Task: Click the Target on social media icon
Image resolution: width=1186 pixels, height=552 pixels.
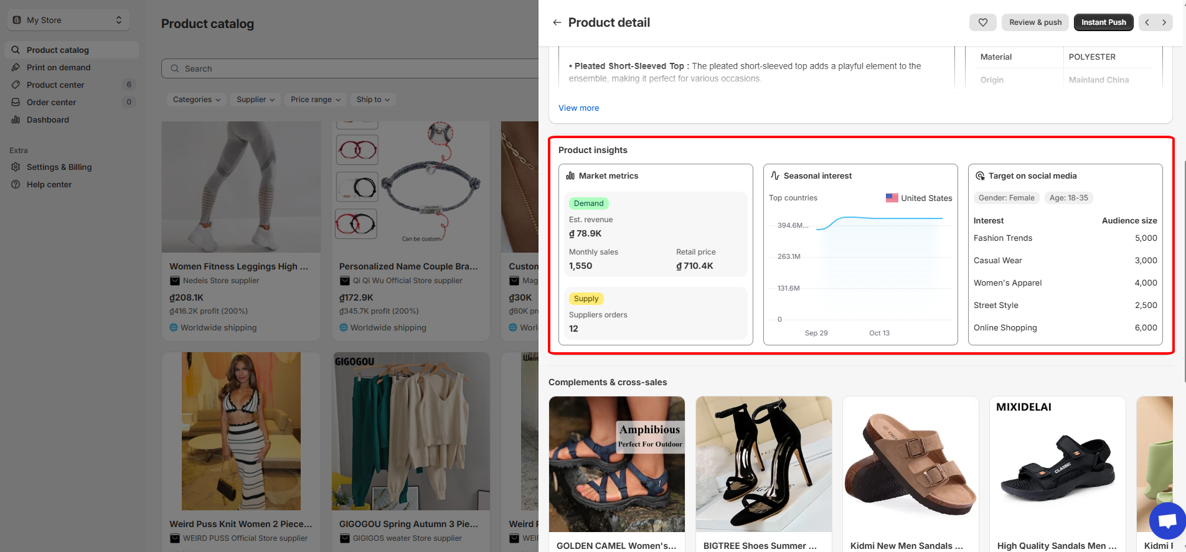Action: 980,176
